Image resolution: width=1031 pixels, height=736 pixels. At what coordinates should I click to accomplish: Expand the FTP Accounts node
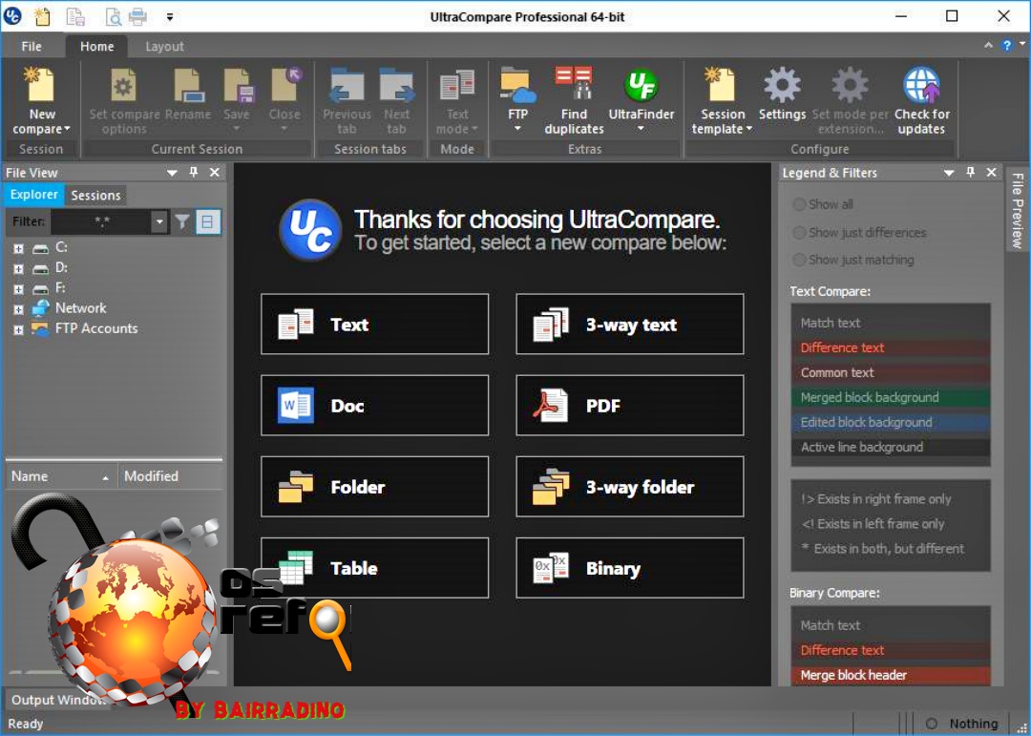coord(18,330)
